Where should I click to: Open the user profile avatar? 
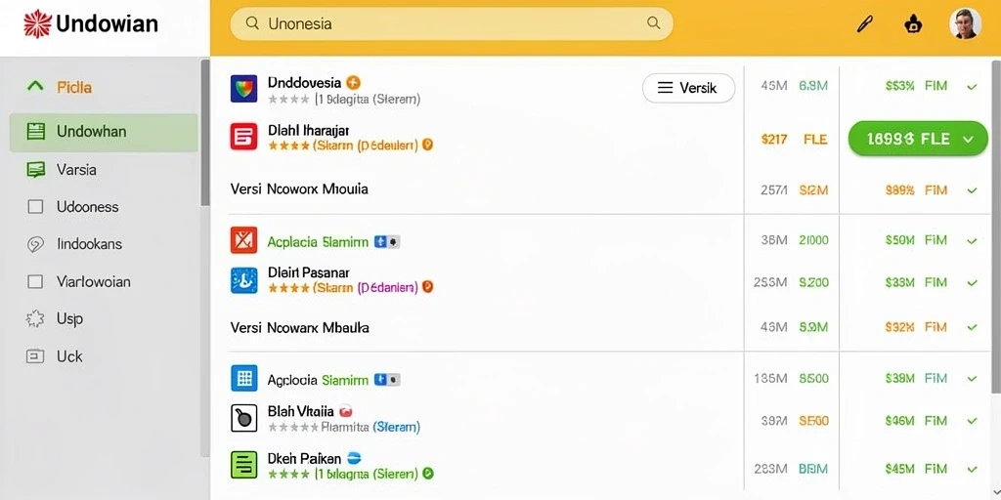click(965, 24)
